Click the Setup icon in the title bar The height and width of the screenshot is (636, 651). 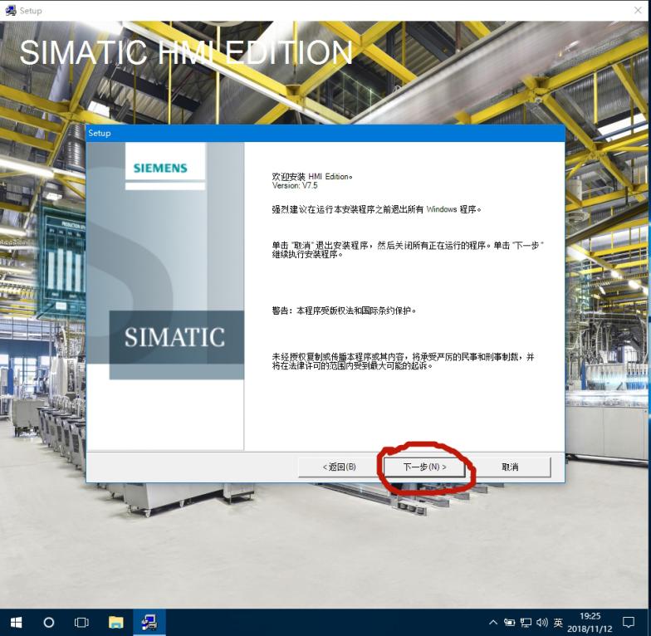10,10
